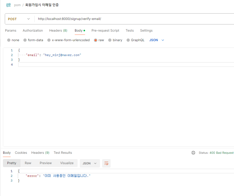This screenshot has height=196, width=234.
Task: Select the Raw response view
Action: (28, 163)
